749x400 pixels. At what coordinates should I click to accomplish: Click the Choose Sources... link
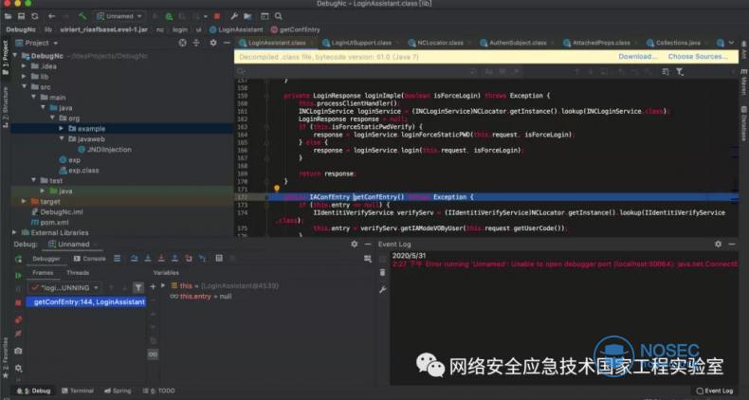pos(698,56)
